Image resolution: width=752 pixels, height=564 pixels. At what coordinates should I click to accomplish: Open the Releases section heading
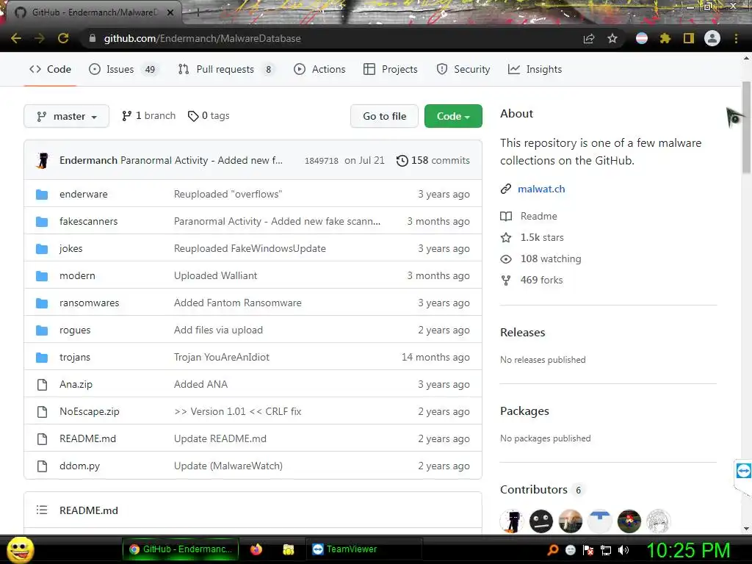pyautogui.click(x=522, y=333)
